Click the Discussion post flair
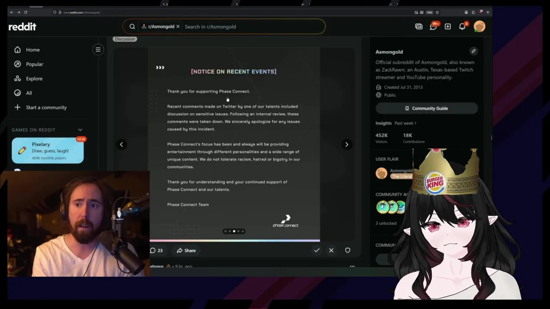The image size is (550, 309). coord(125,39)
